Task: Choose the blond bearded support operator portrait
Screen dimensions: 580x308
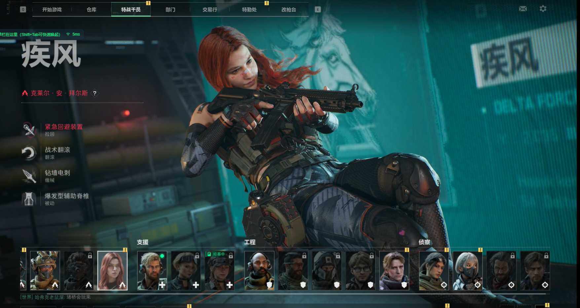Action: pos(152,270)
